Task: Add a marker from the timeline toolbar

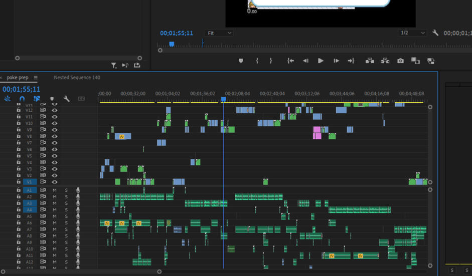Action: click(52, 99)
